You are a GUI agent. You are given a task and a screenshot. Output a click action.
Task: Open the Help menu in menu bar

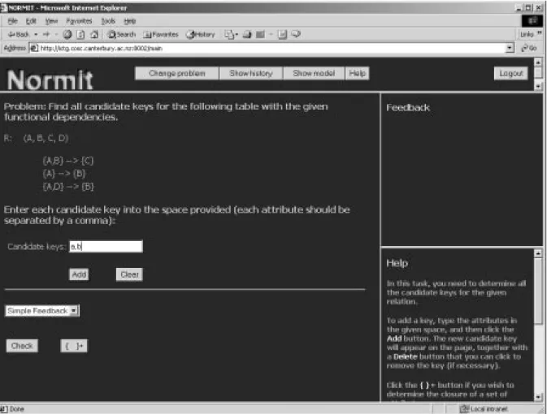129,21
